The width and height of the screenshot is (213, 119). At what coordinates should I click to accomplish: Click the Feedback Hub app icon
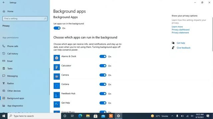pos(57,95)
